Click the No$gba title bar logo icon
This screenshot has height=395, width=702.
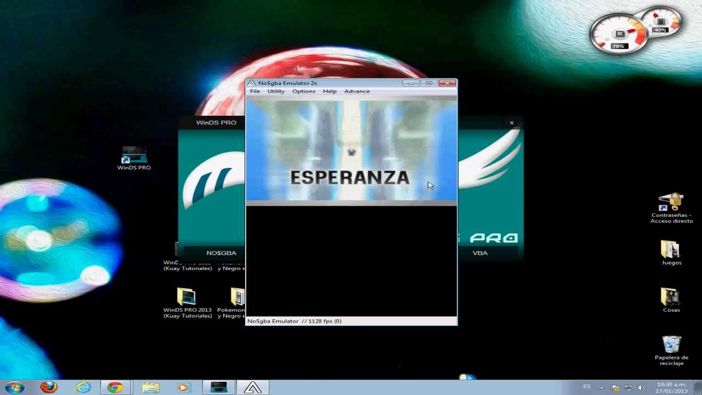(x=252, y=83)
